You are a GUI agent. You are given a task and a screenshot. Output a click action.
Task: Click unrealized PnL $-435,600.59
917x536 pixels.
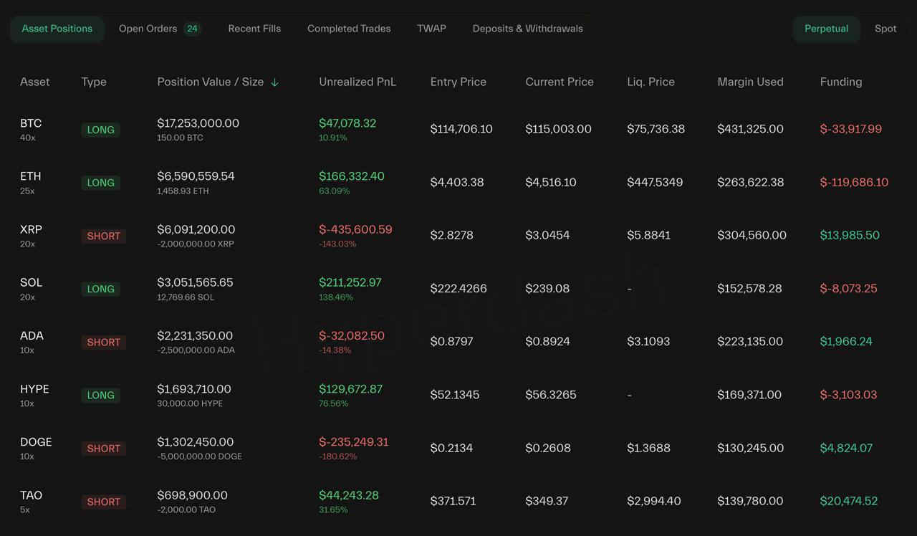[x=355, y=229]
